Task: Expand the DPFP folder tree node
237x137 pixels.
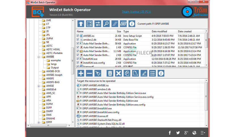Action: pos(39,122)
